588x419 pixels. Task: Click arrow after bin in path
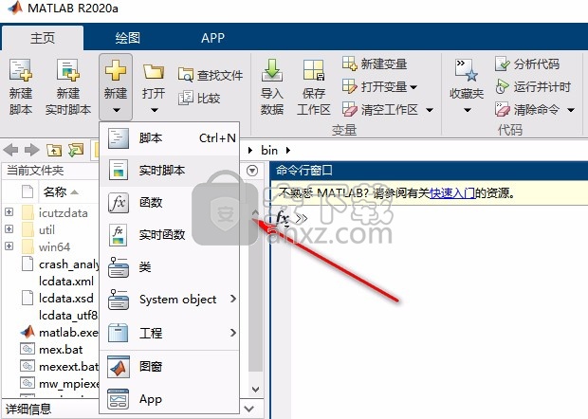288,151
